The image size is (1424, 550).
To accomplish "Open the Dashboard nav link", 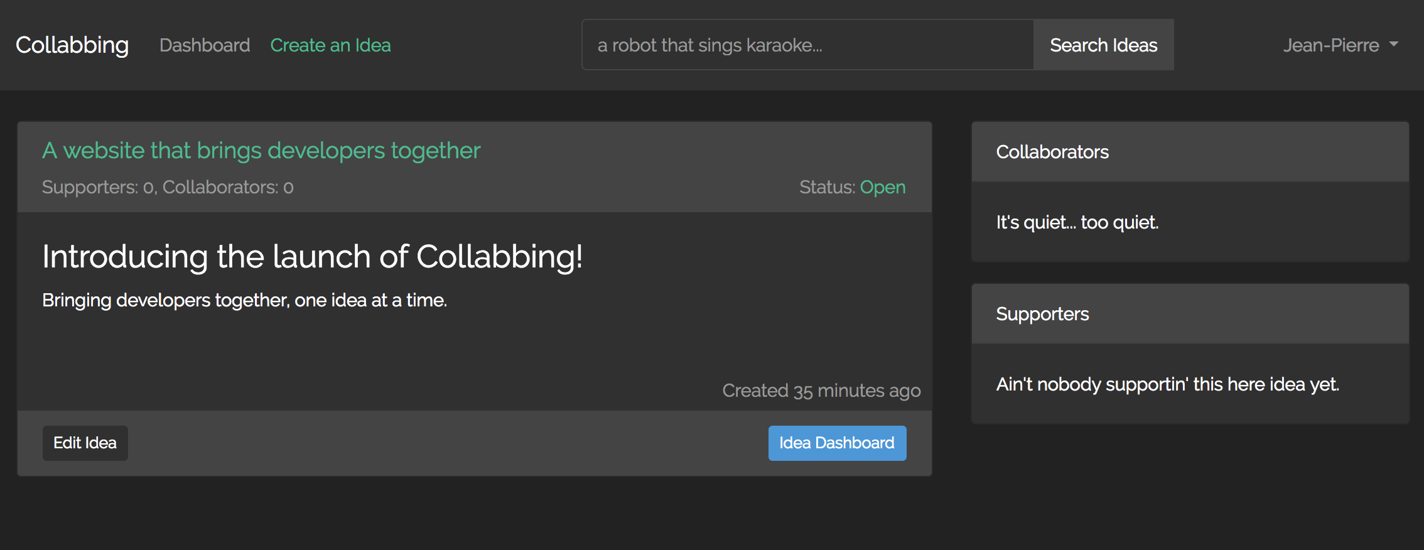I will click(x=205, y=45).
